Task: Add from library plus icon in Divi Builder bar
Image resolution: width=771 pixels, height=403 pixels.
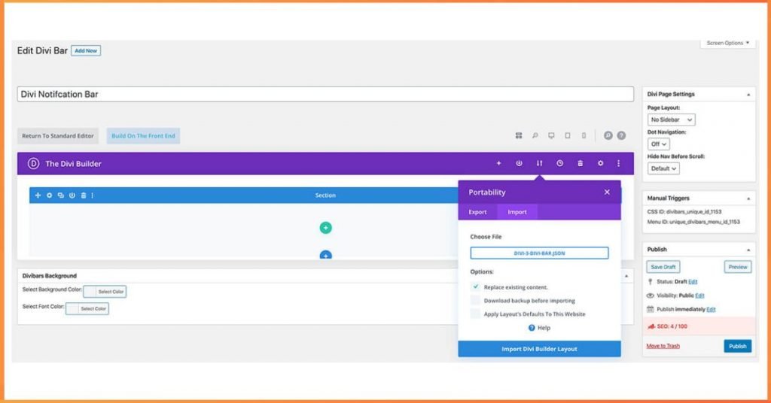Action: pyautogui.click(x=498, y=163)
